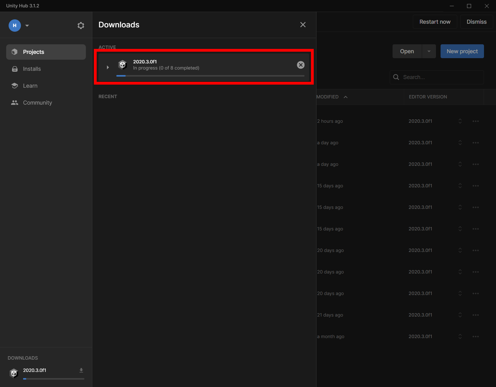Viewport: 496px width, 387px height.
Task: Change editor version for third '15 days ago' project
Action: [x=460, y=229]
